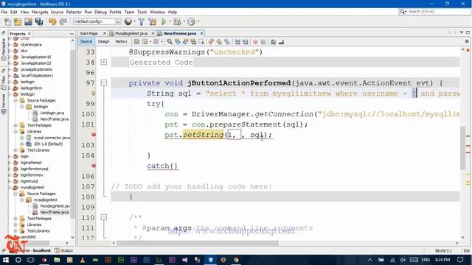
Task: Click the Toggle Bookmark editor icon
Action: click(x=227, y=42)
